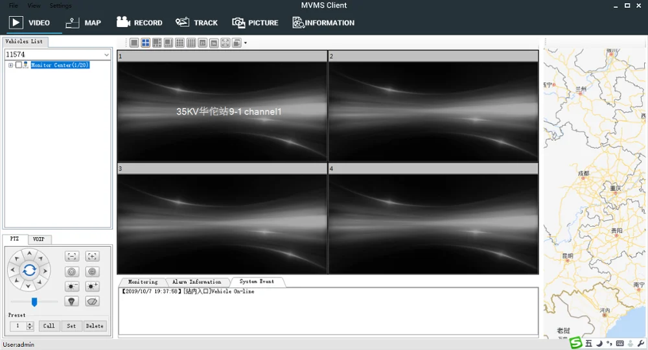Select single-window video layout
This screenshot has height=350, width=648.
click(x=134, y=43)
